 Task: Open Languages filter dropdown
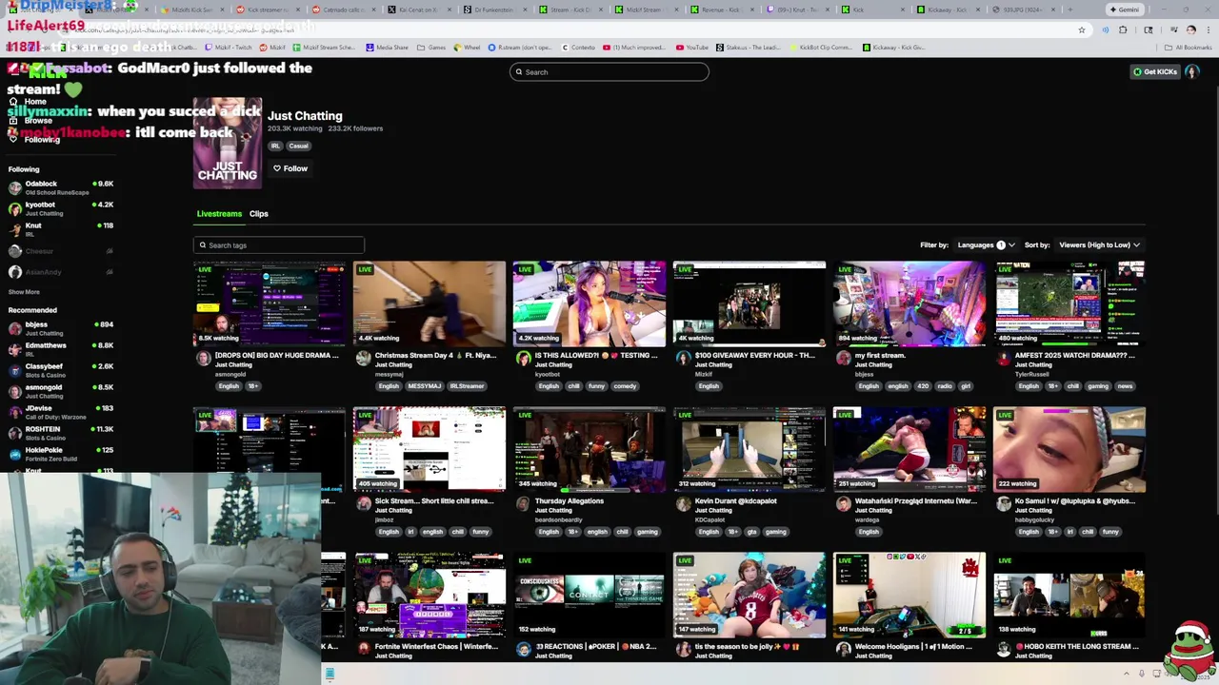[986, 245]
